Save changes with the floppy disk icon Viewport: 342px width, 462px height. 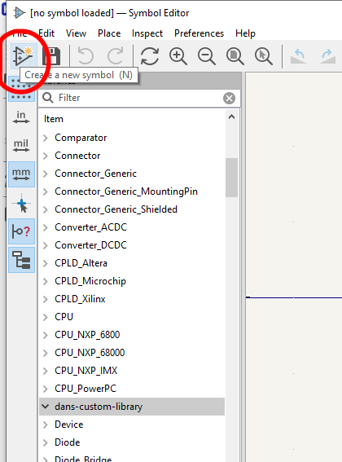click(51, 56)
